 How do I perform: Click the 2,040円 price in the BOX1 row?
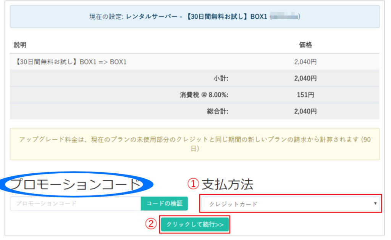click(x=305, y=62)
